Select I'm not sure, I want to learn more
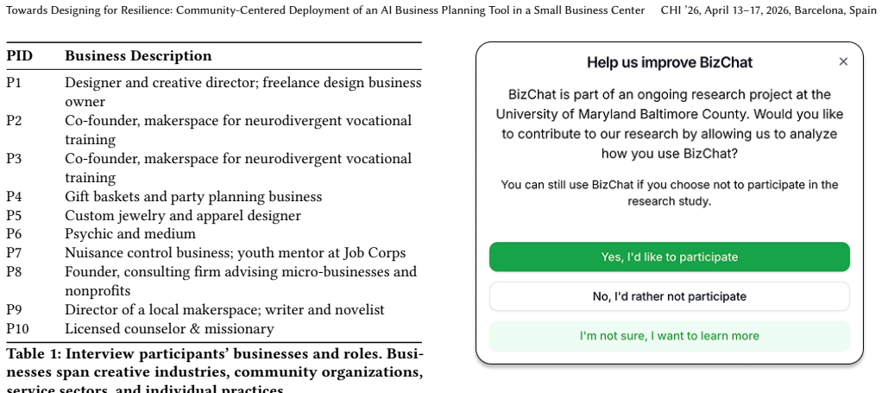This screenshot has height=393, width=882. point(670,336)
